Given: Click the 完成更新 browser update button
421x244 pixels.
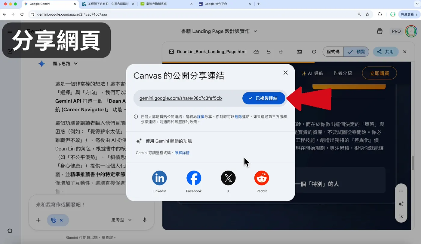Looking at the screenshot, I should 409,14.
